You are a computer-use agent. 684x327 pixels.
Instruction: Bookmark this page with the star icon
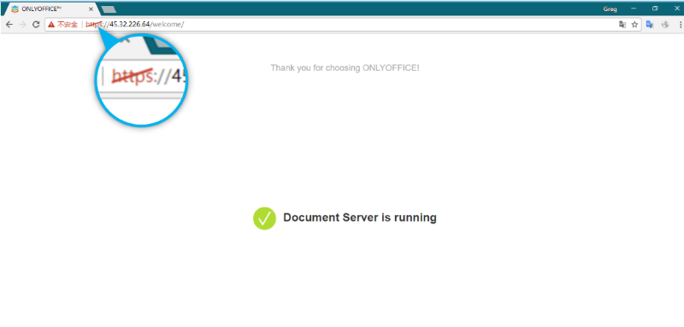click(x=634, y=25)
